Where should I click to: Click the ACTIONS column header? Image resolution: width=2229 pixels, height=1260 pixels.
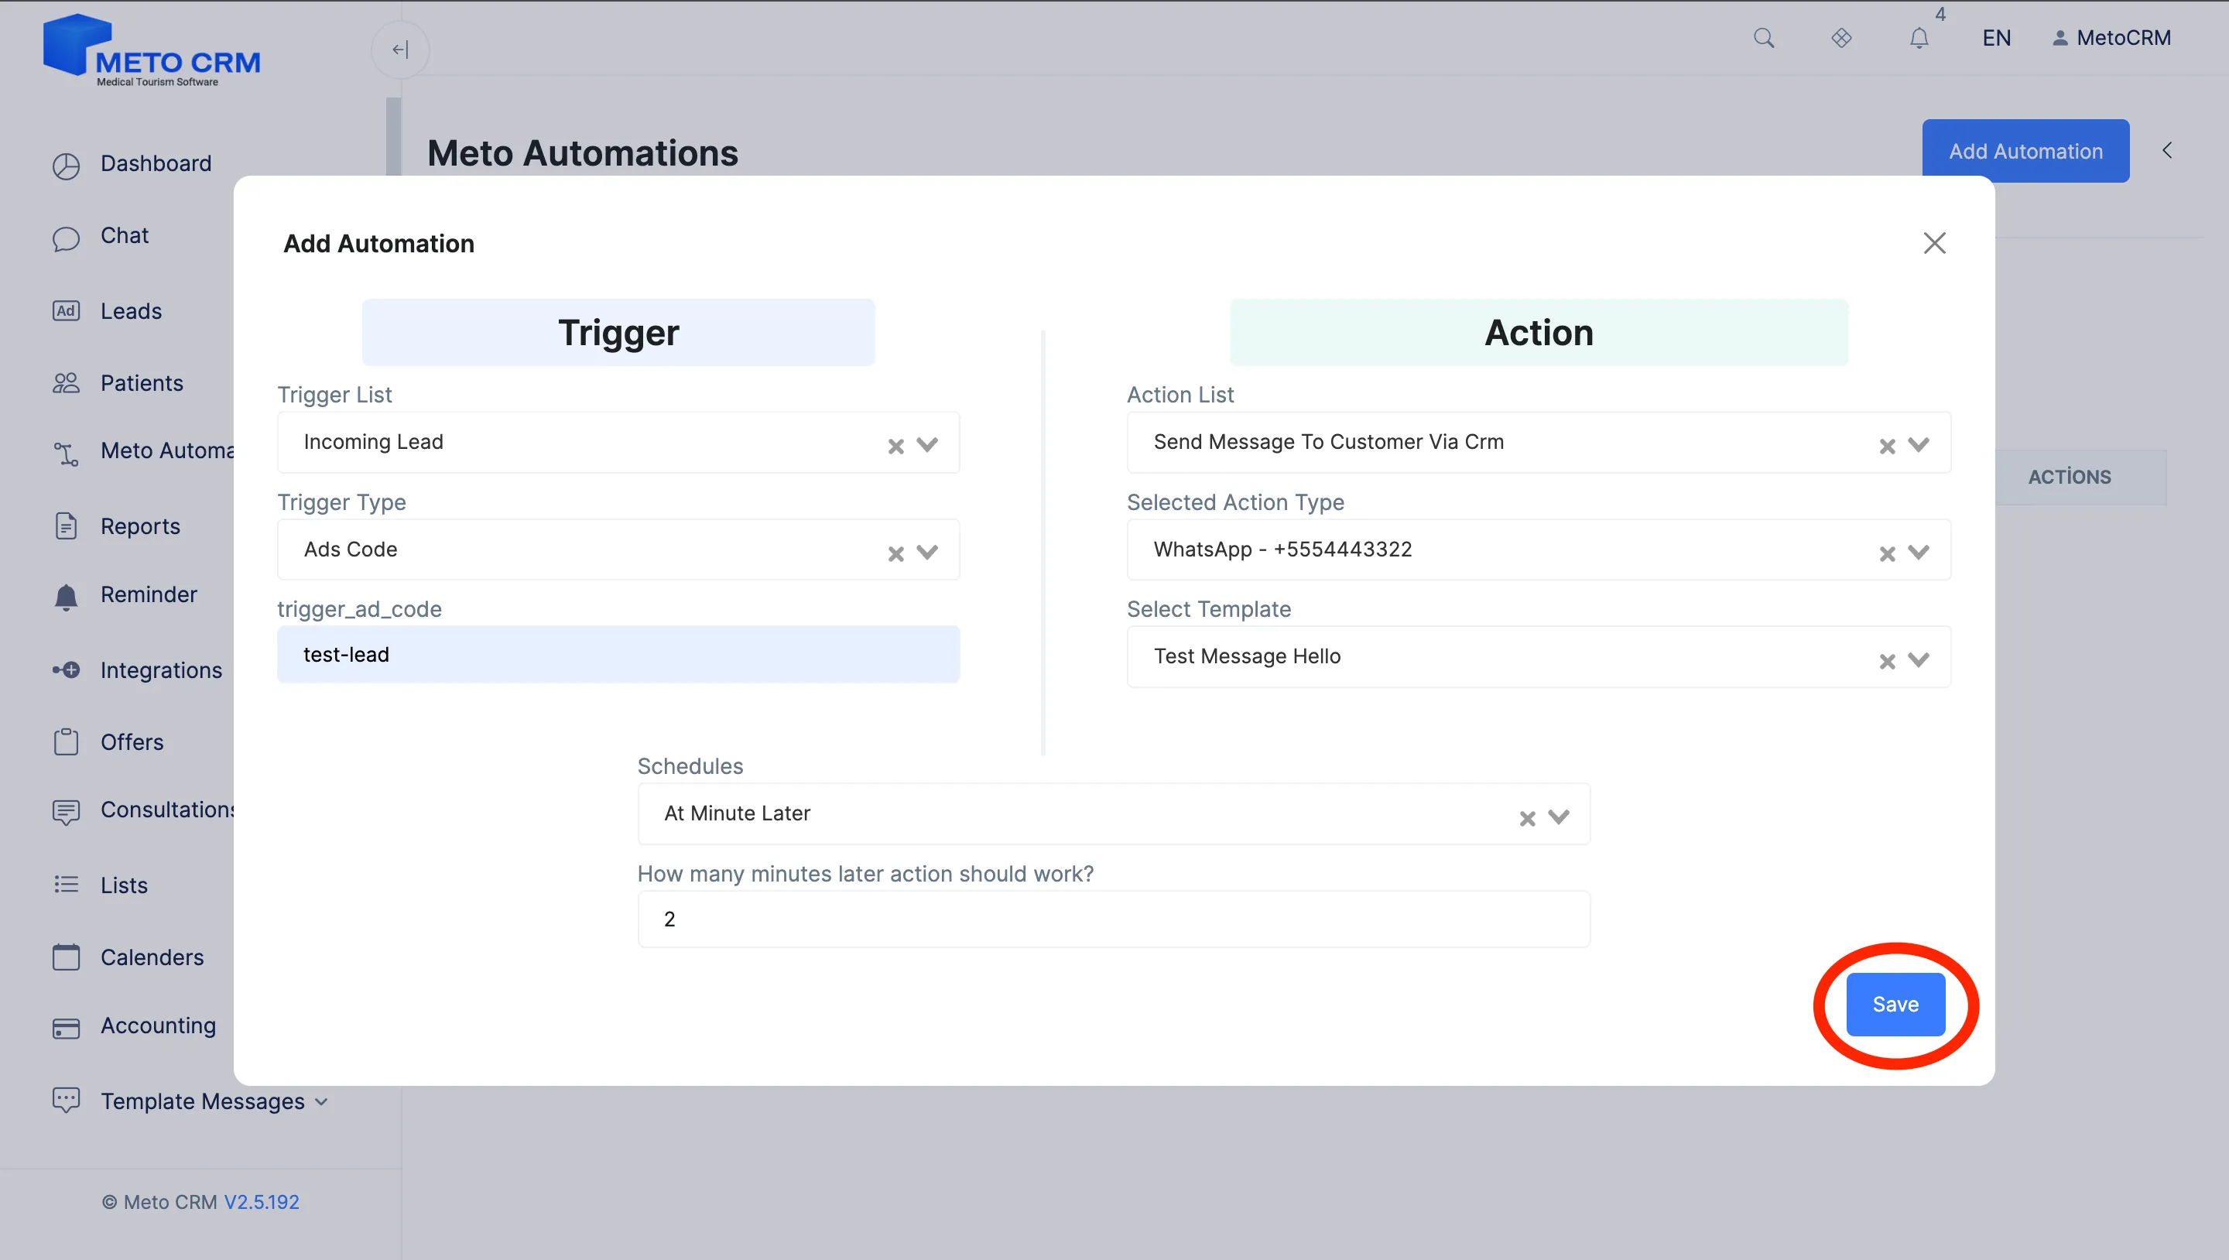coord(2070,477)
